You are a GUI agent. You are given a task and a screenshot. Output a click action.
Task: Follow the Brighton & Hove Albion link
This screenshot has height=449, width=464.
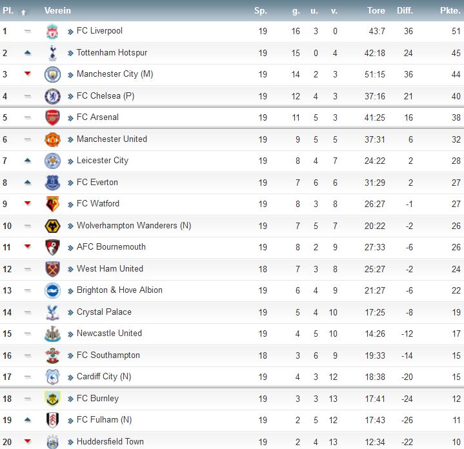pos(119,290)
